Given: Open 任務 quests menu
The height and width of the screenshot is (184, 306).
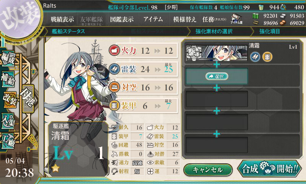Looking at the screenshot, I should [x=214, y=19].
